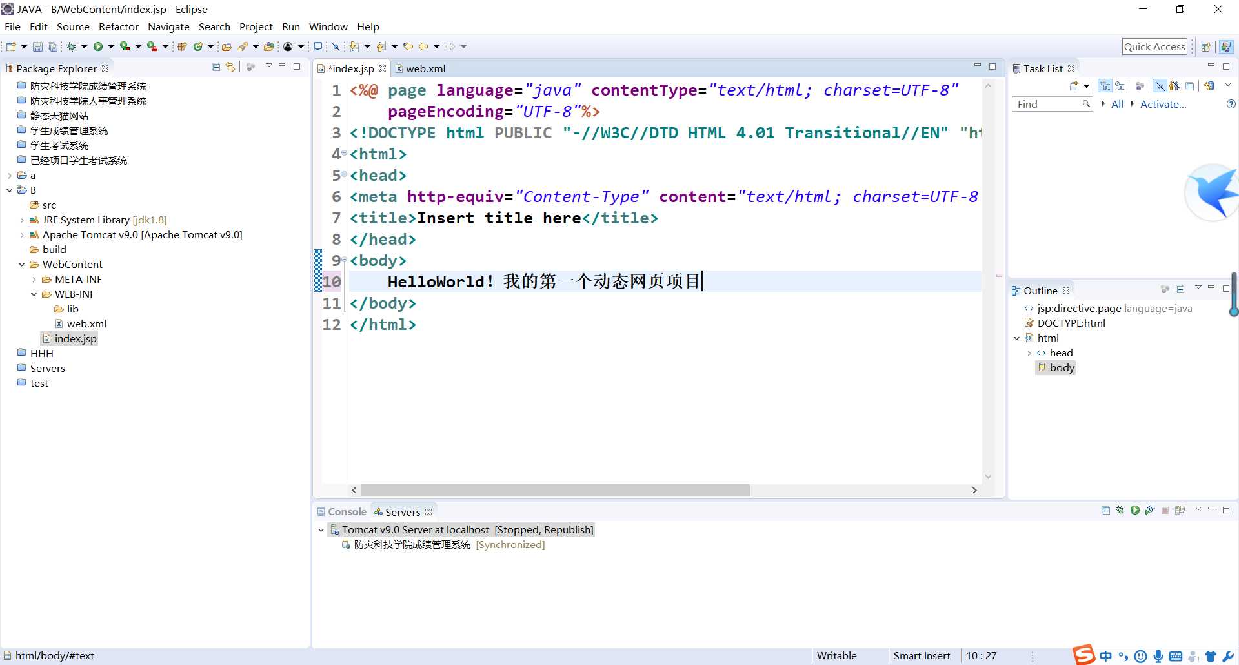Click the Activate... link in Task List
This screenshot has width=1239, height=665.
point(1163,104)
